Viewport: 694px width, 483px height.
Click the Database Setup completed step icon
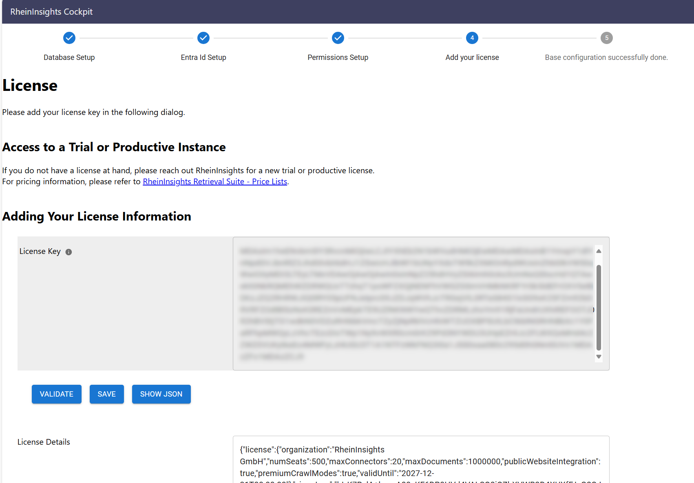69,38
